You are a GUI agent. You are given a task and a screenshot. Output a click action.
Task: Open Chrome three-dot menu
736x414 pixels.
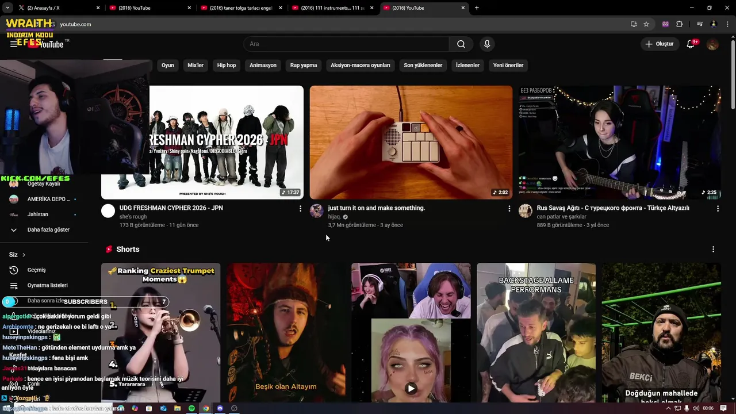(728, 24)
